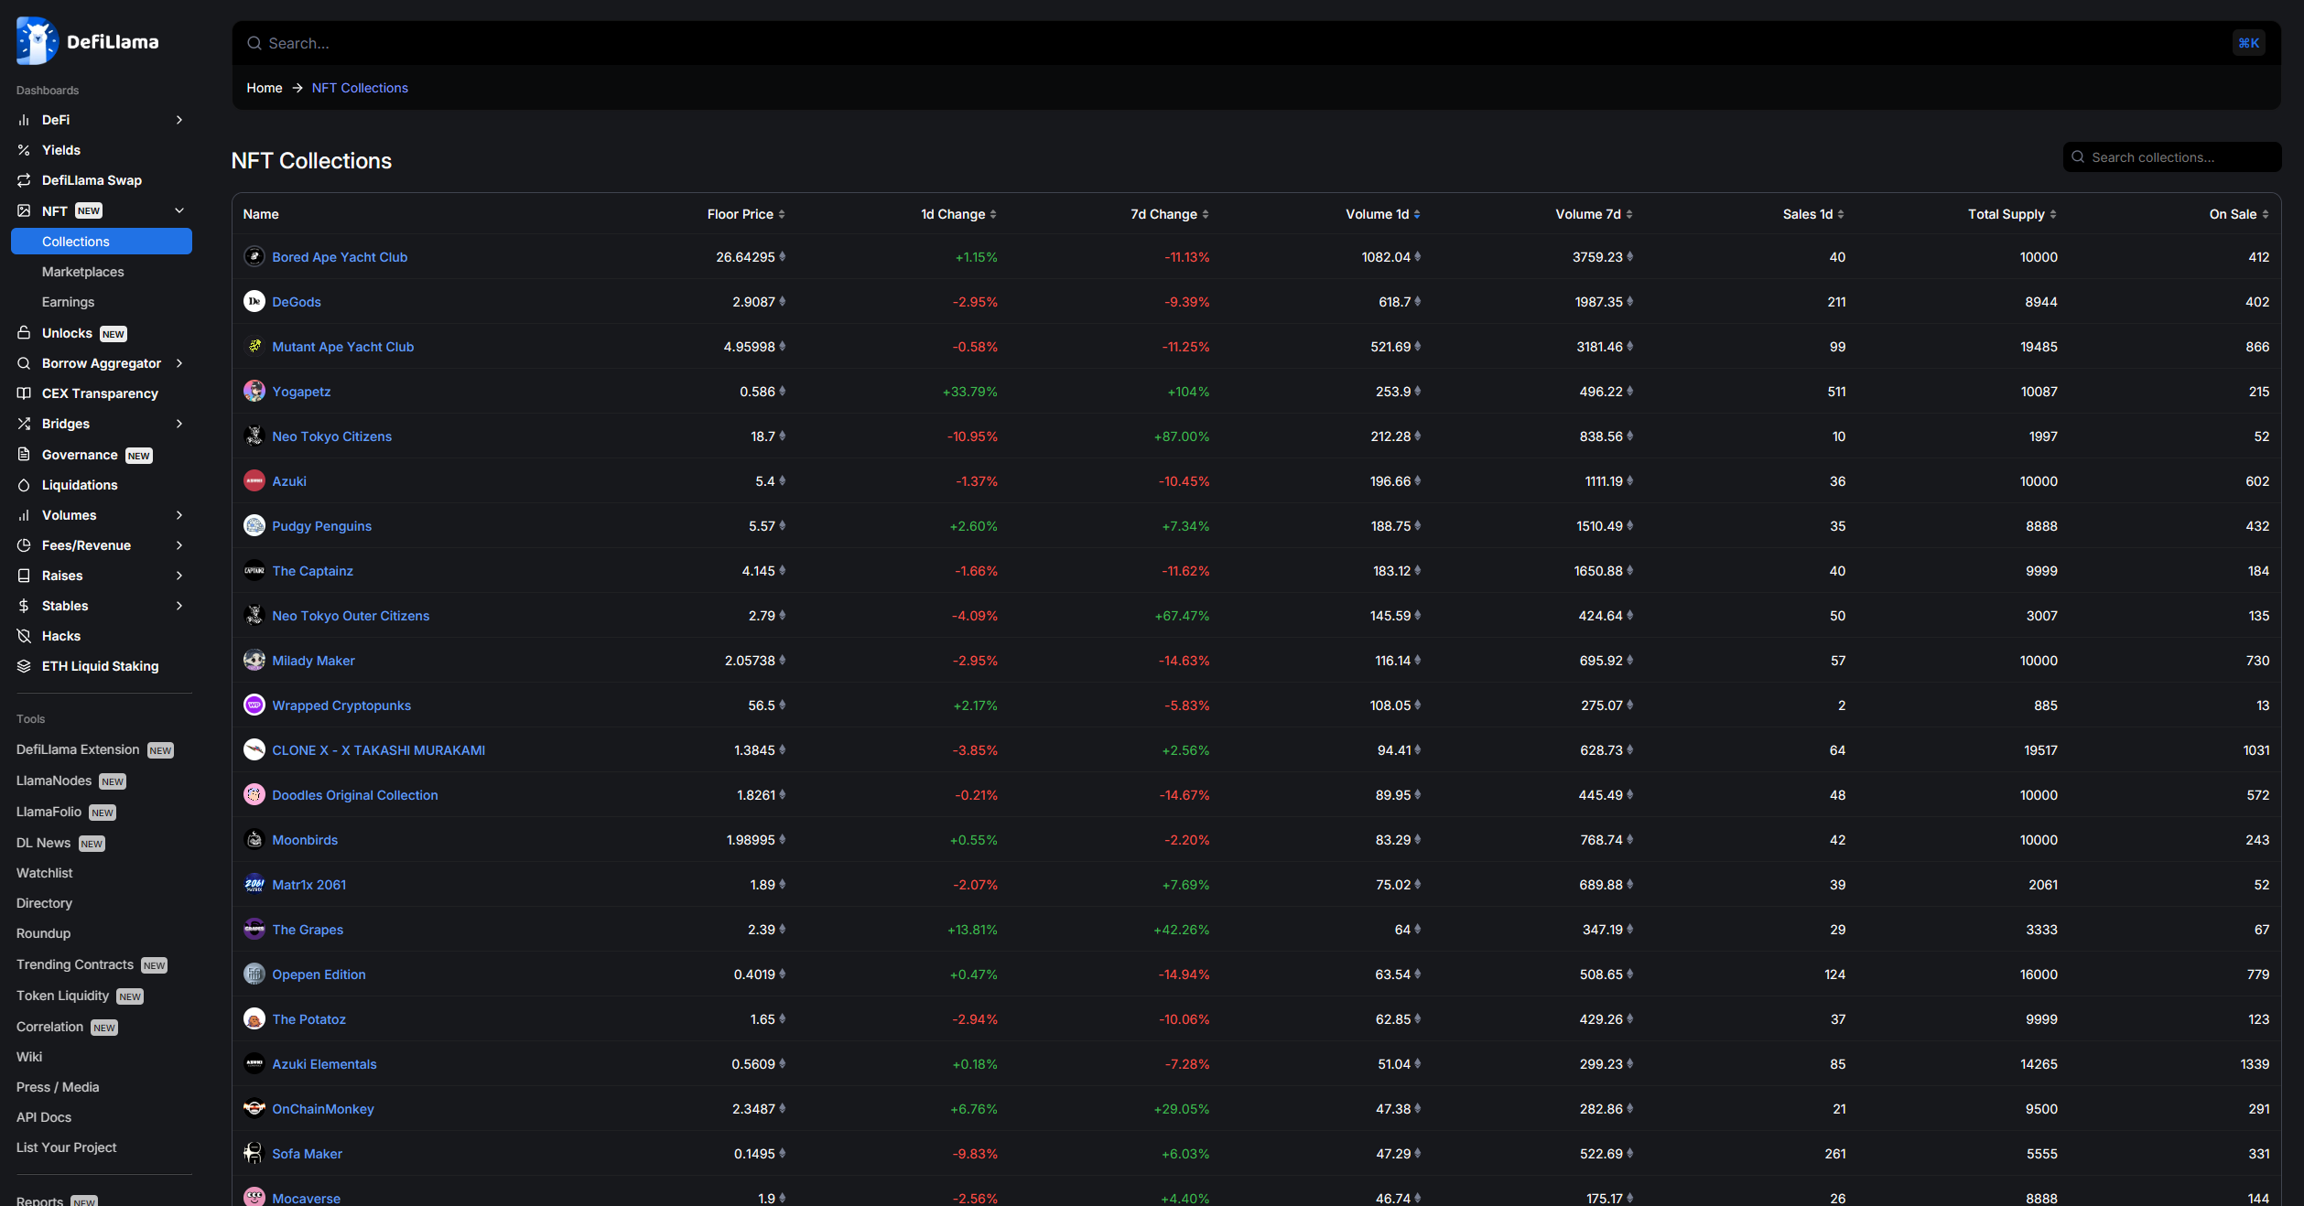Expand the DeFi sidebar submenu chevron
This screenshot has width=2304, height=1206.
179,120
